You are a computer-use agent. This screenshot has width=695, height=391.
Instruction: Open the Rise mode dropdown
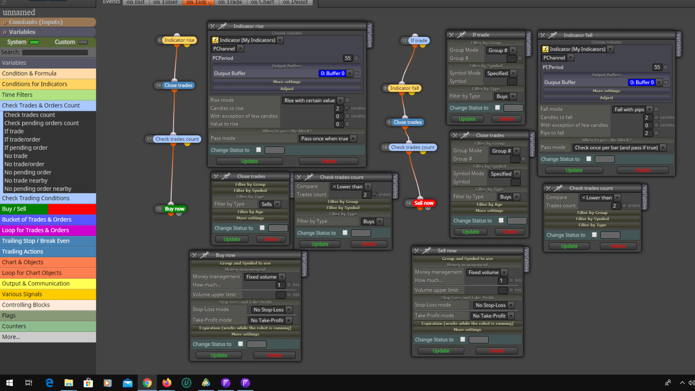tap(313, 100)
